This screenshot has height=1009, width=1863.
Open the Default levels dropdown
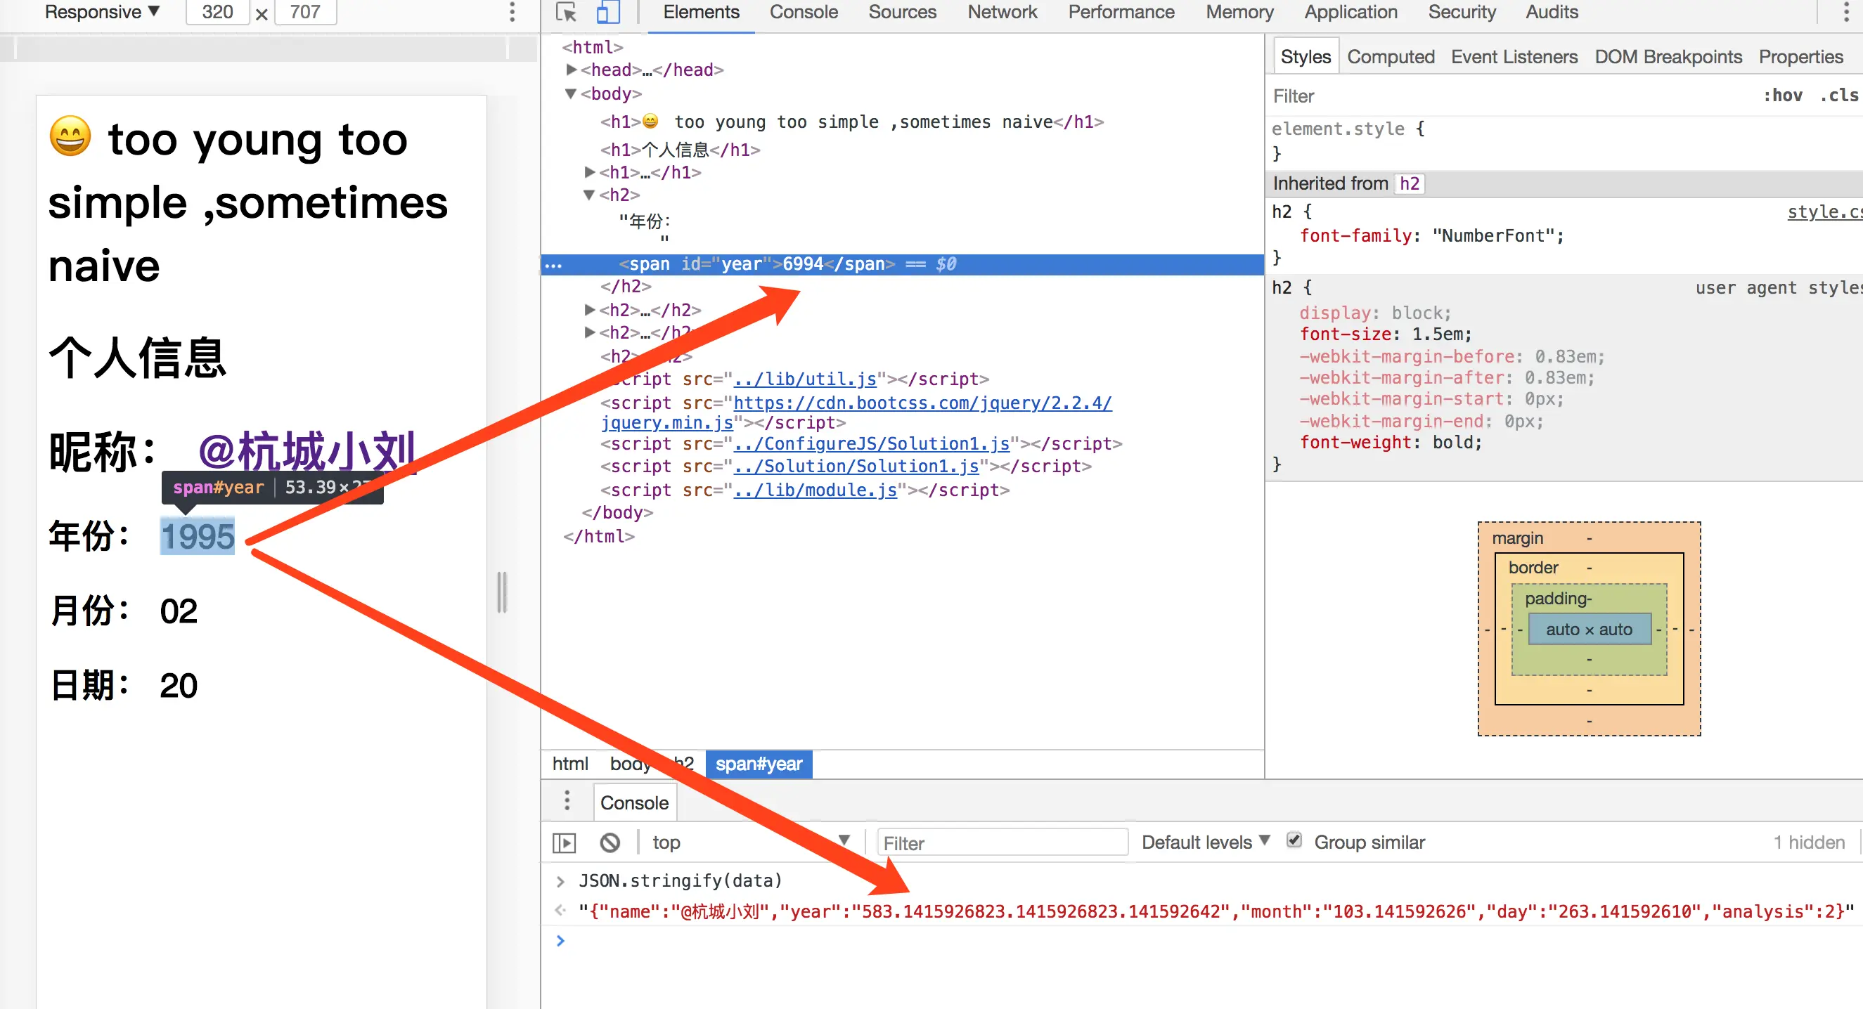pyautogui.click(x=1205, y=842)
